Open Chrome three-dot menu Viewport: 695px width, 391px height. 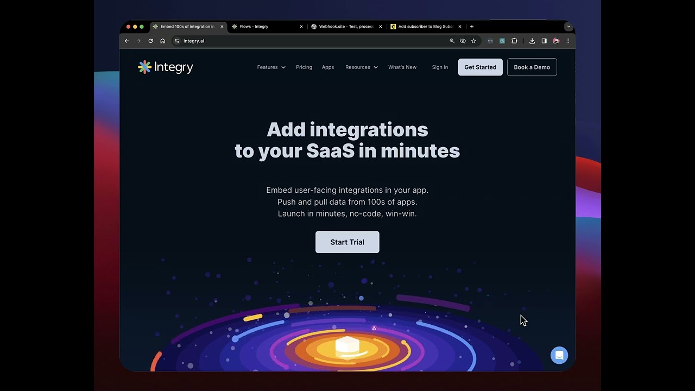(568, 41)
